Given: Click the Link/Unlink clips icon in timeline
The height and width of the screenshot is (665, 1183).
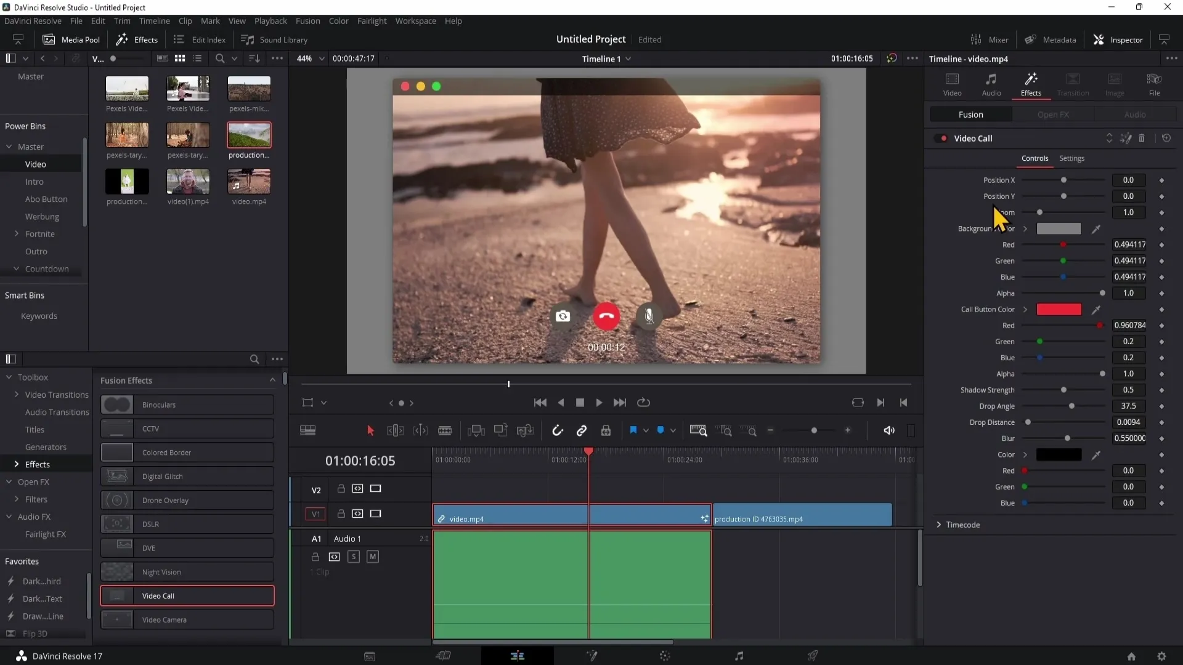Looking at the screenshot, I should (x=582, y=430).
